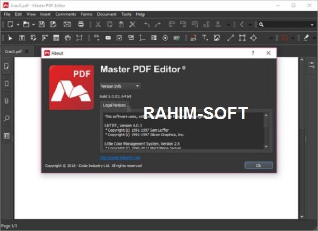This screenshot has width=318, height=231.
Task: Undo the last action
Action: click(x=147, y=24)
